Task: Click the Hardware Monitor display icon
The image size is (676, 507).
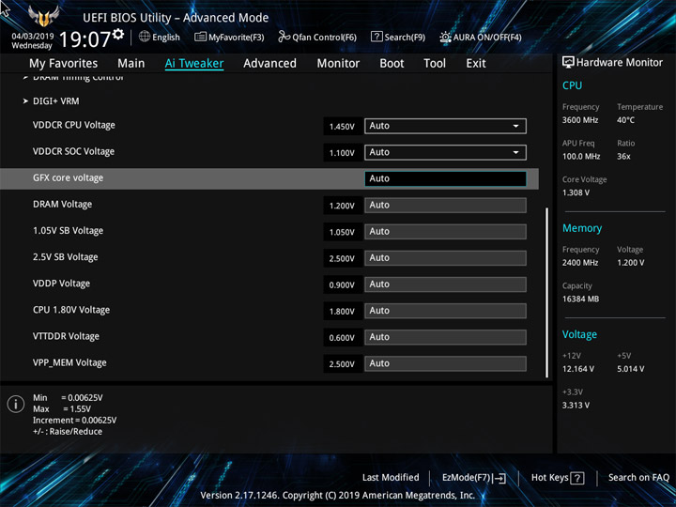Action: coord(568,62)
